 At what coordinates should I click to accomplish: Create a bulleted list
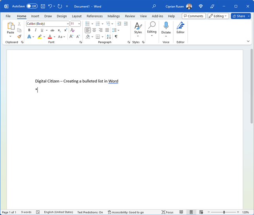pyautogui.click(x=87, y=24)
